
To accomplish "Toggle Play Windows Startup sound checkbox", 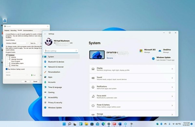I will point(6,69).
